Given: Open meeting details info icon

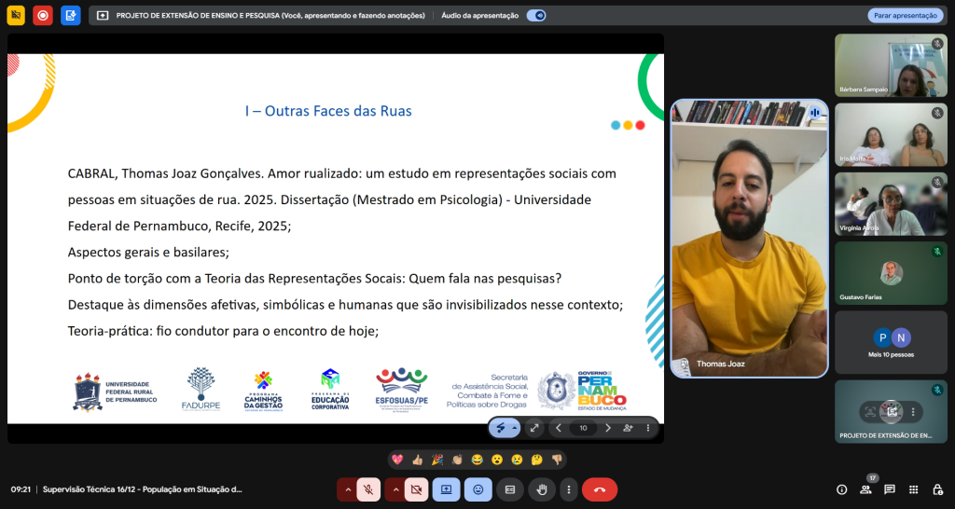Looking at the screenshot, I should (x=841, y=489).
